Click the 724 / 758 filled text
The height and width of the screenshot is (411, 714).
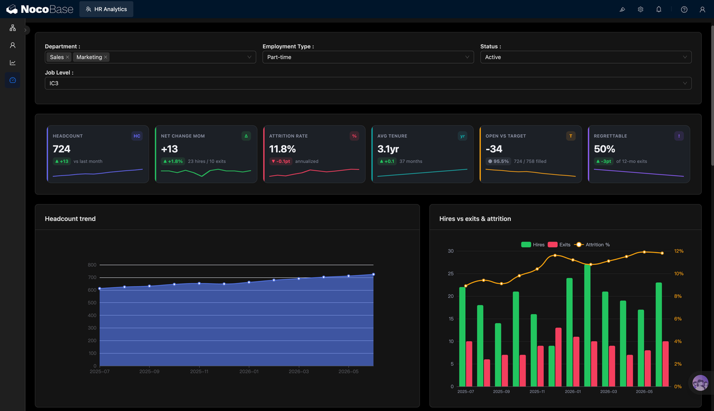(530, 161)
